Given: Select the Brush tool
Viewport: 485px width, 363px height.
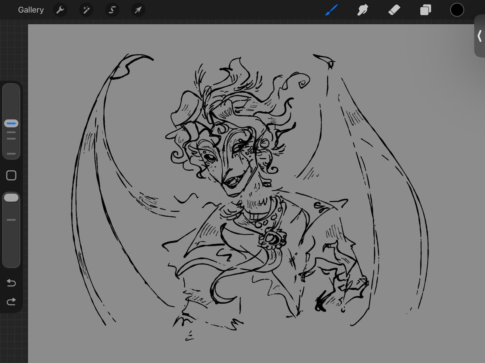Looking at the screenshot, I should [x=331, y=10].
